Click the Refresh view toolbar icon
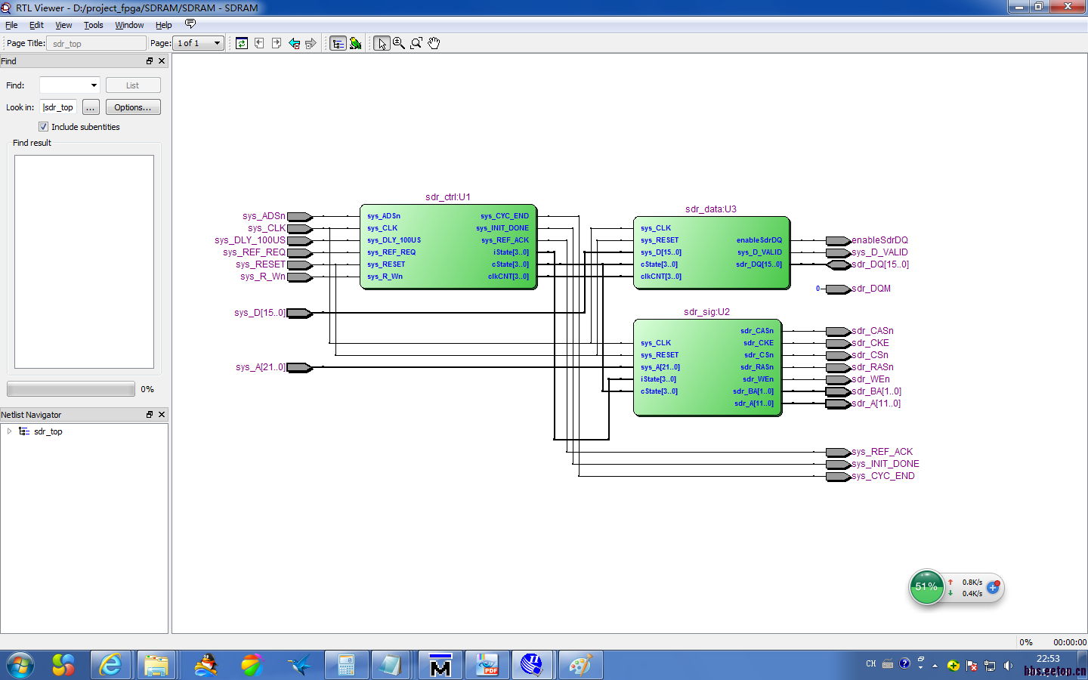This screenshot has height=680, width=1088. (x=242, y=43)
